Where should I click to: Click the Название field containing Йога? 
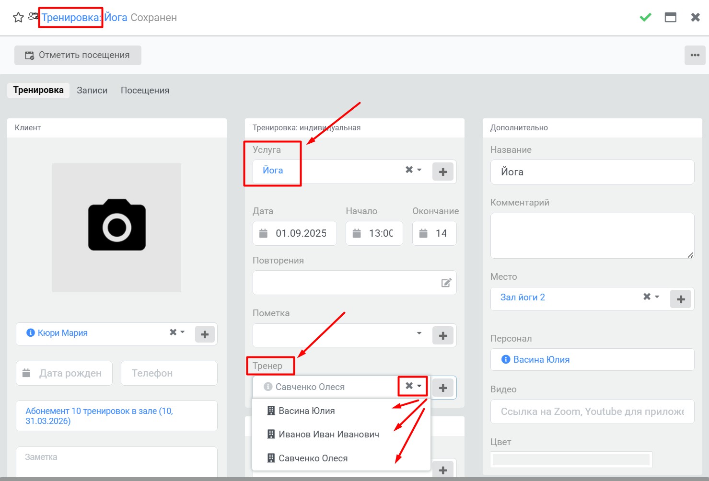pos(592,172)
